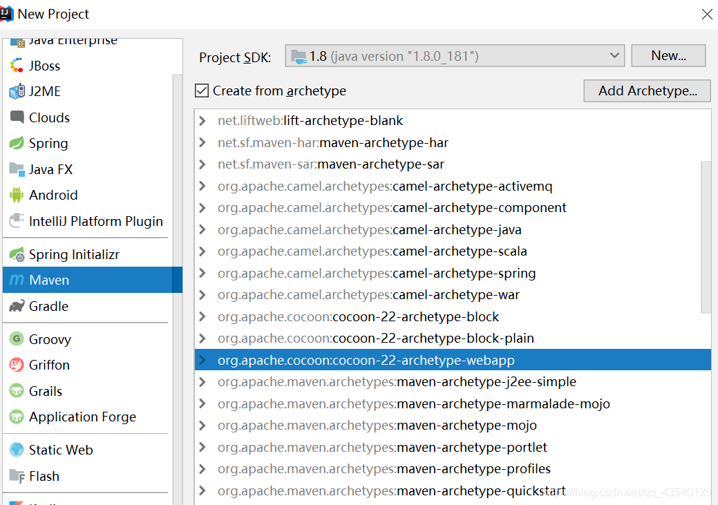The image size is (718, 505).
Task: Expand camel-archetype-component node
Action: [x=202, y=207]
